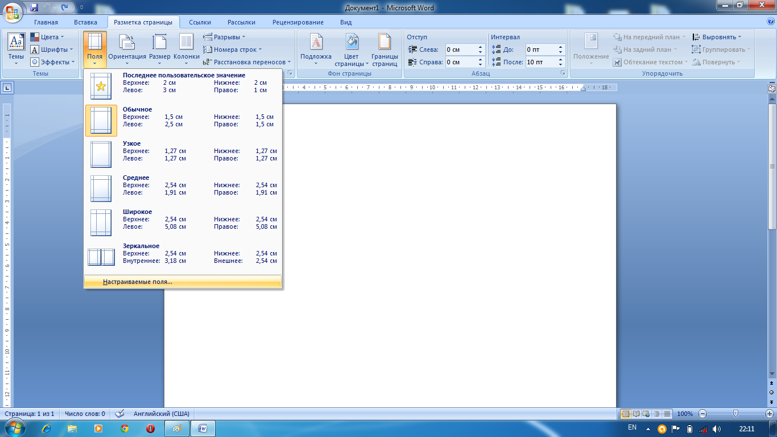Open the Цвет страницы page color button

click(x=352, y=50)
